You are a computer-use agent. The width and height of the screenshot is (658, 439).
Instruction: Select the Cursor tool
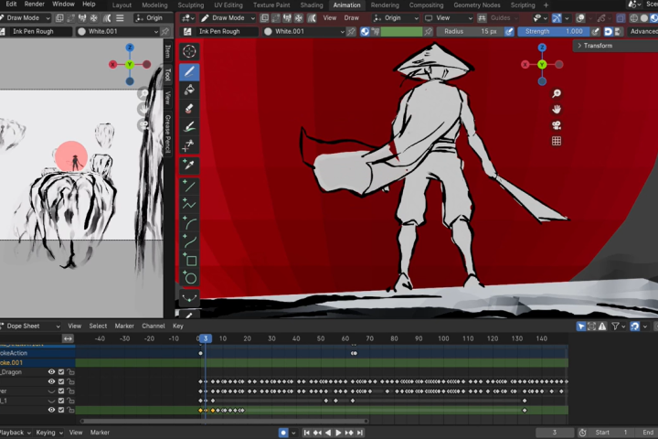tap(189, 51)
